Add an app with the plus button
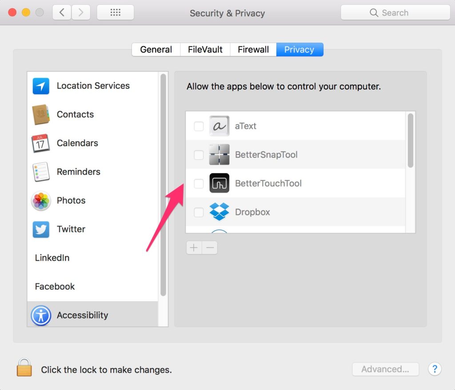The height and width of the screenshot is (390, 455). point(194,248)
